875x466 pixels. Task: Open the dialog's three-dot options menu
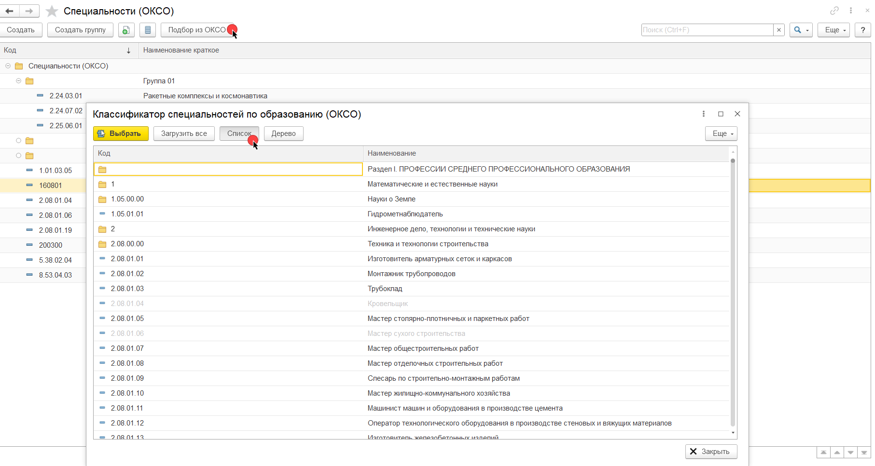click(703, 114)
